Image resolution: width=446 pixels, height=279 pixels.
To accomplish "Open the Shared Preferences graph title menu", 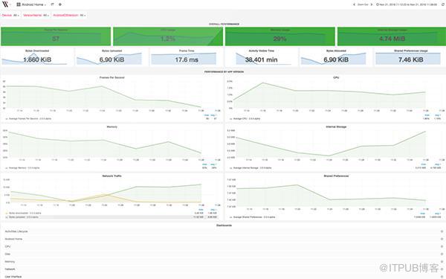I will 336,176.
